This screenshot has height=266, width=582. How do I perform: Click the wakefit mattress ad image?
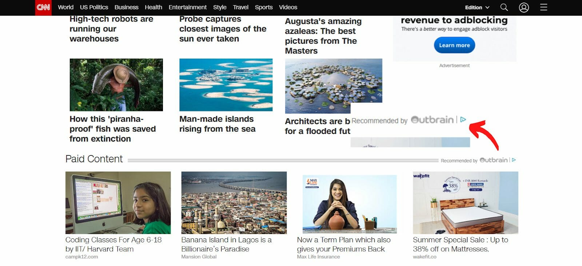coord(466,203)
